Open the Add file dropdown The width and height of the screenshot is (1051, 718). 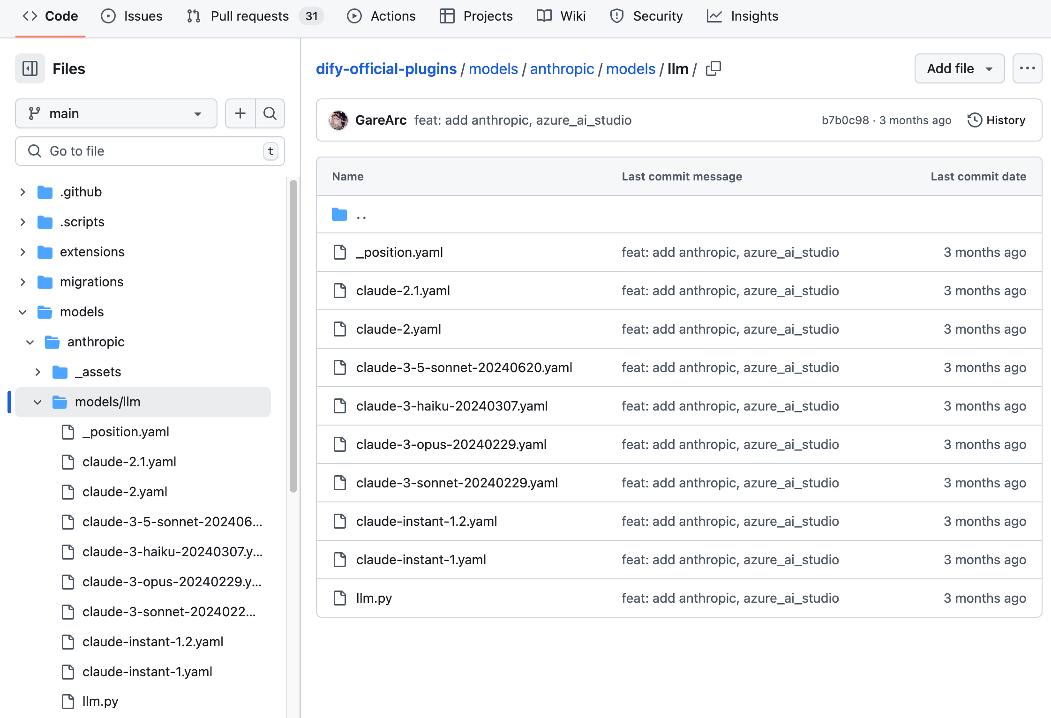tap(959, 68)
